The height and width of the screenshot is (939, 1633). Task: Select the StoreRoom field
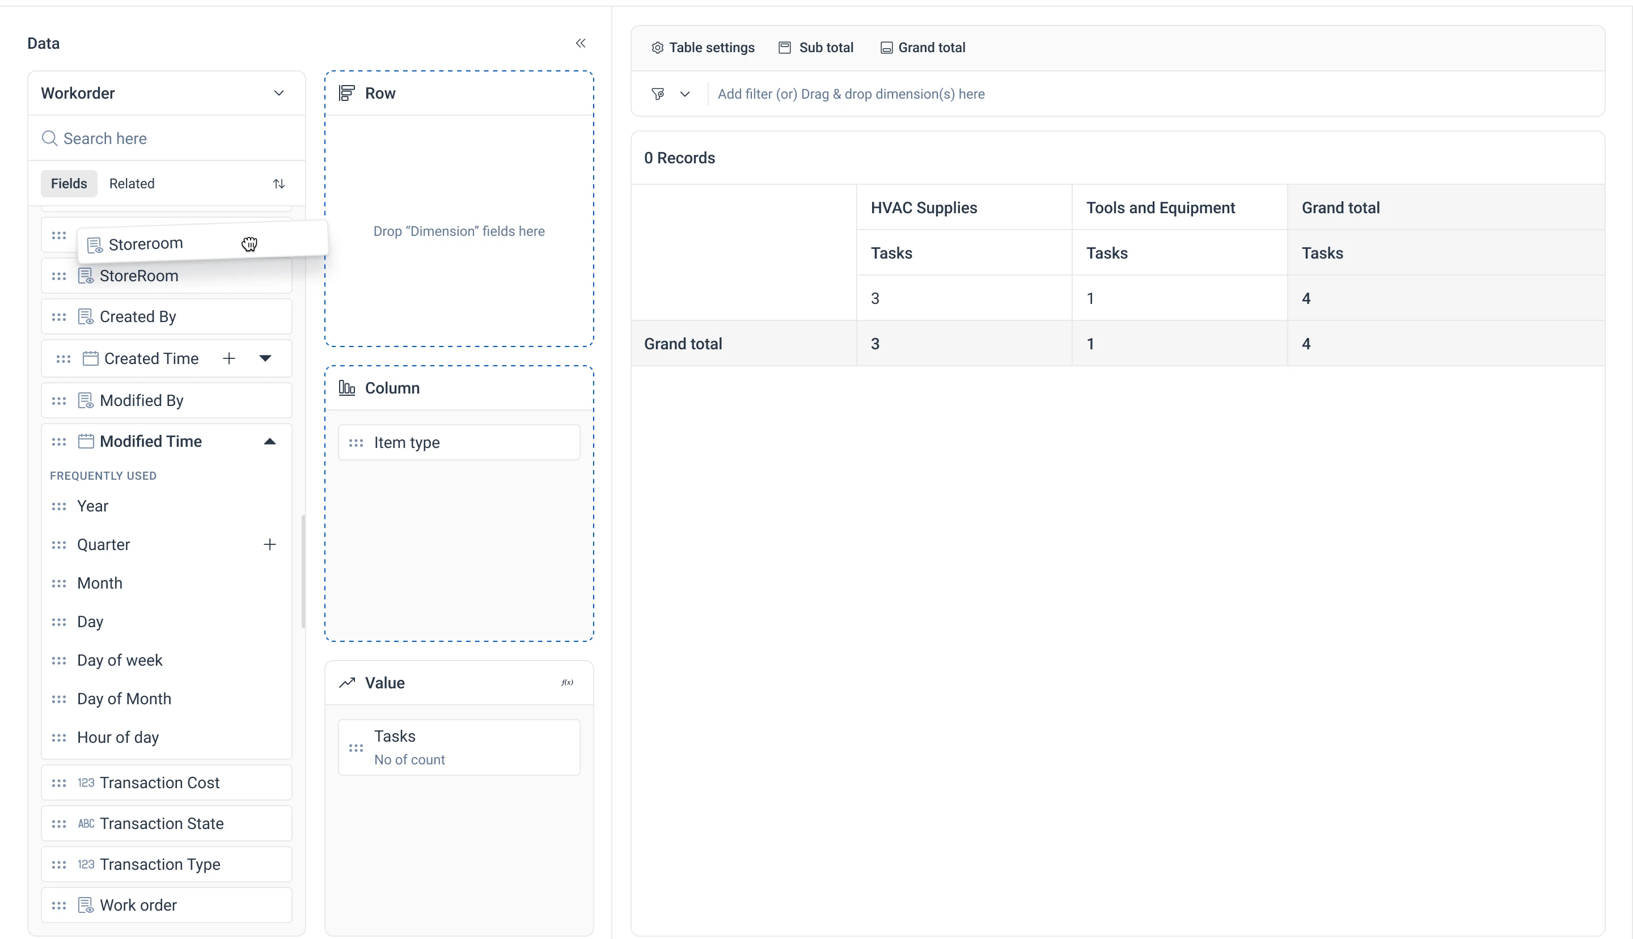[x=166, y=276]
